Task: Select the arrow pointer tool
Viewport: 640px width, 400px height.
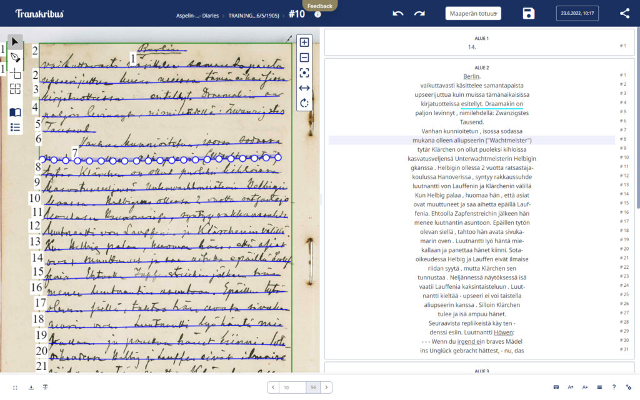Action: pyautogui.click(x=15, y=42)
